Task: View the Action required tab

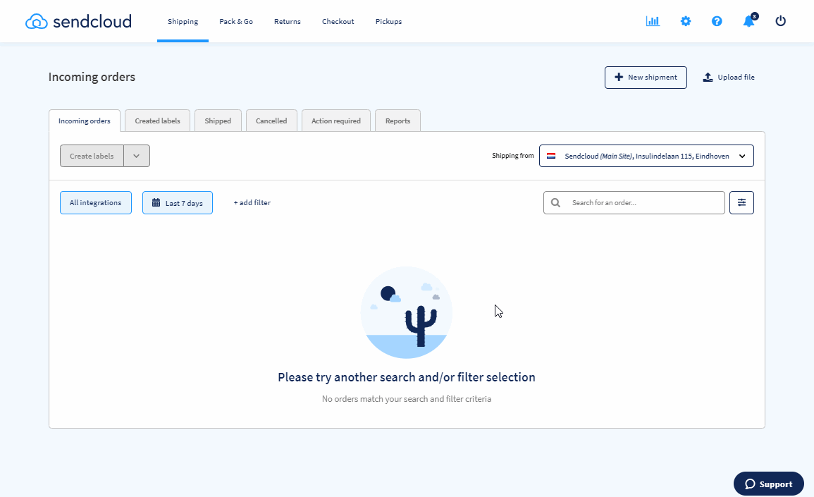Action: coord(336,121)
